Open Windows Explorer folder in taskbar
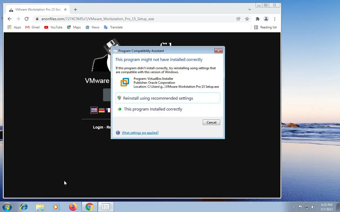340x212 pixels. 40,207
